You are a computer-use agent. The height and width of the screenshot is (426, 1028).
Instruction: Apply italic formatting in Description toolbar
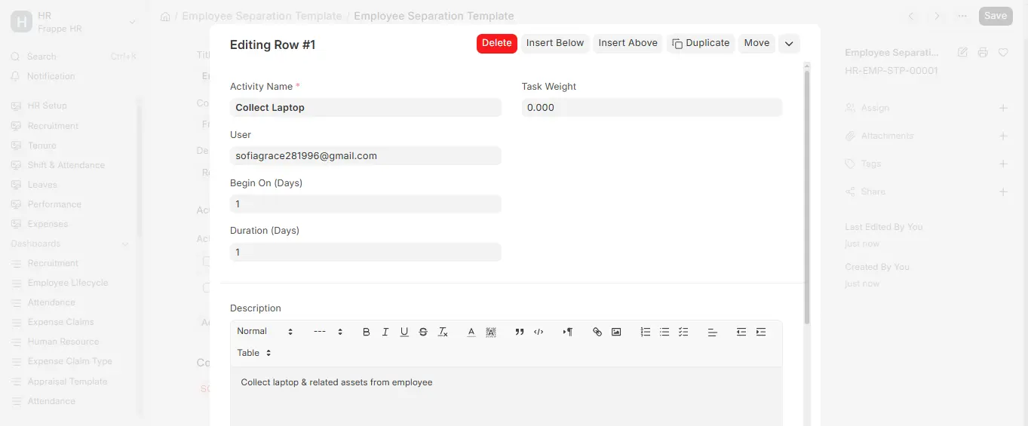point(385,332)
